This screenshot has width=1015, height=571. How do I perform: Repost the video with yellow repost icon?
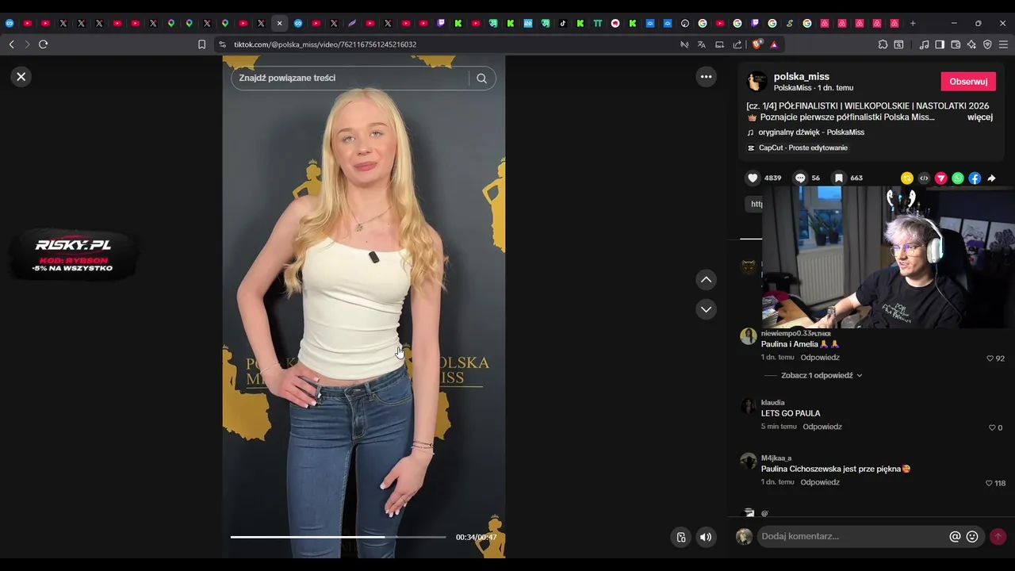(x=906, y=178)
